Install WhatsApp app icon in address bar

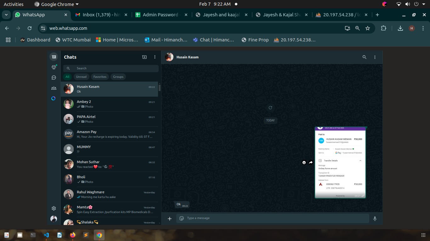point(348,28)
